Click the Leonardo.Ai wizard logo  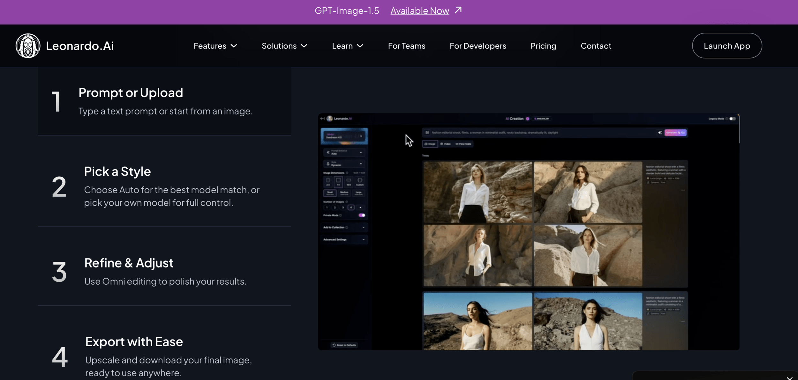[28, 46]
